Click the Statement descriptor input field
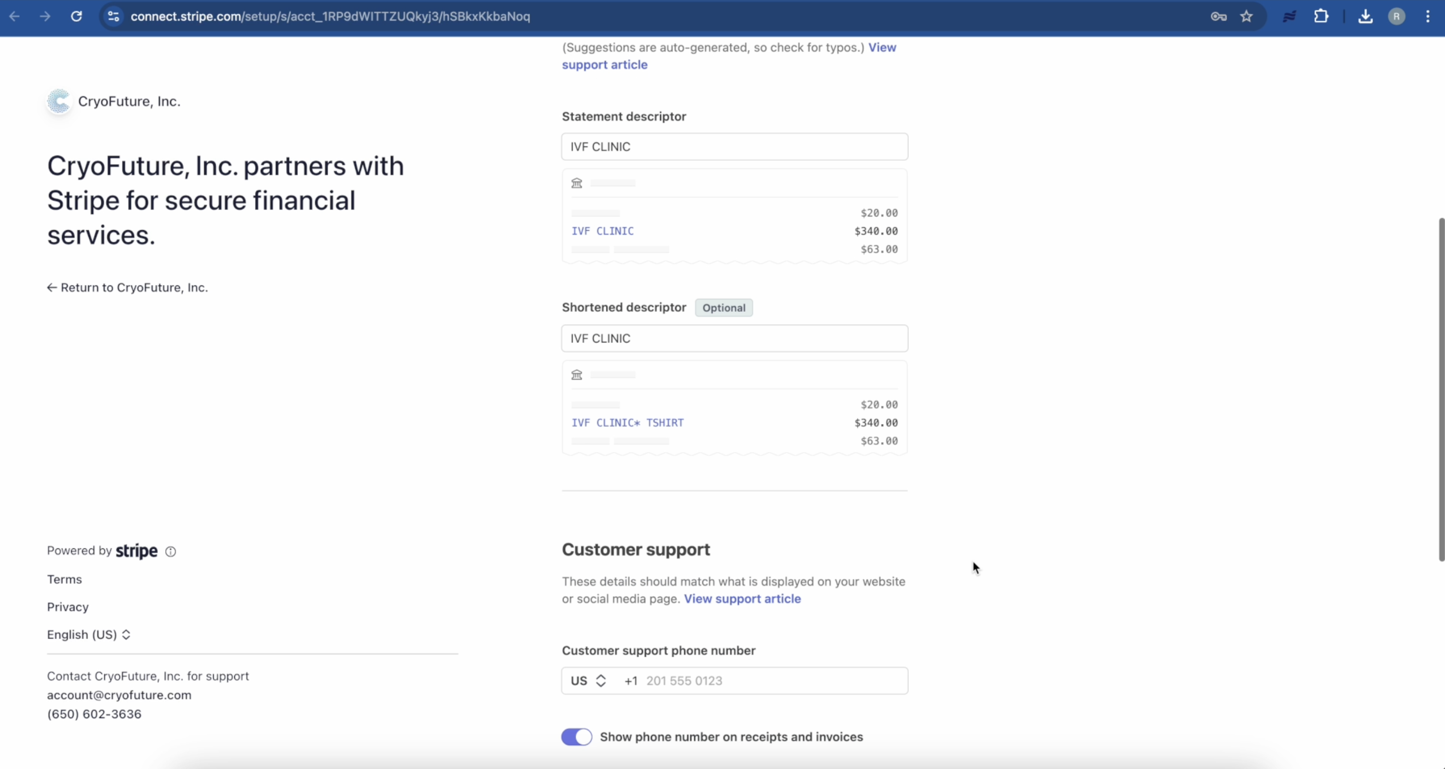The image size is (1445, 769). point(735,147)
